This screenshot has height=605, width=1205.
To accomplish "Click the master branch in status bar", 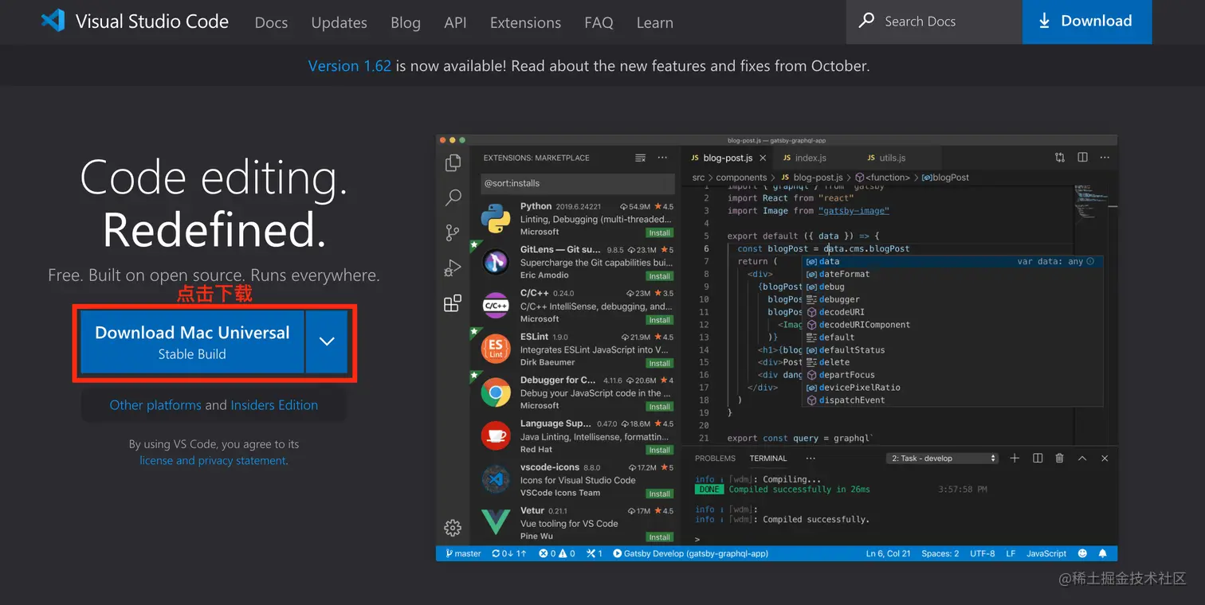I will (463, 553).
